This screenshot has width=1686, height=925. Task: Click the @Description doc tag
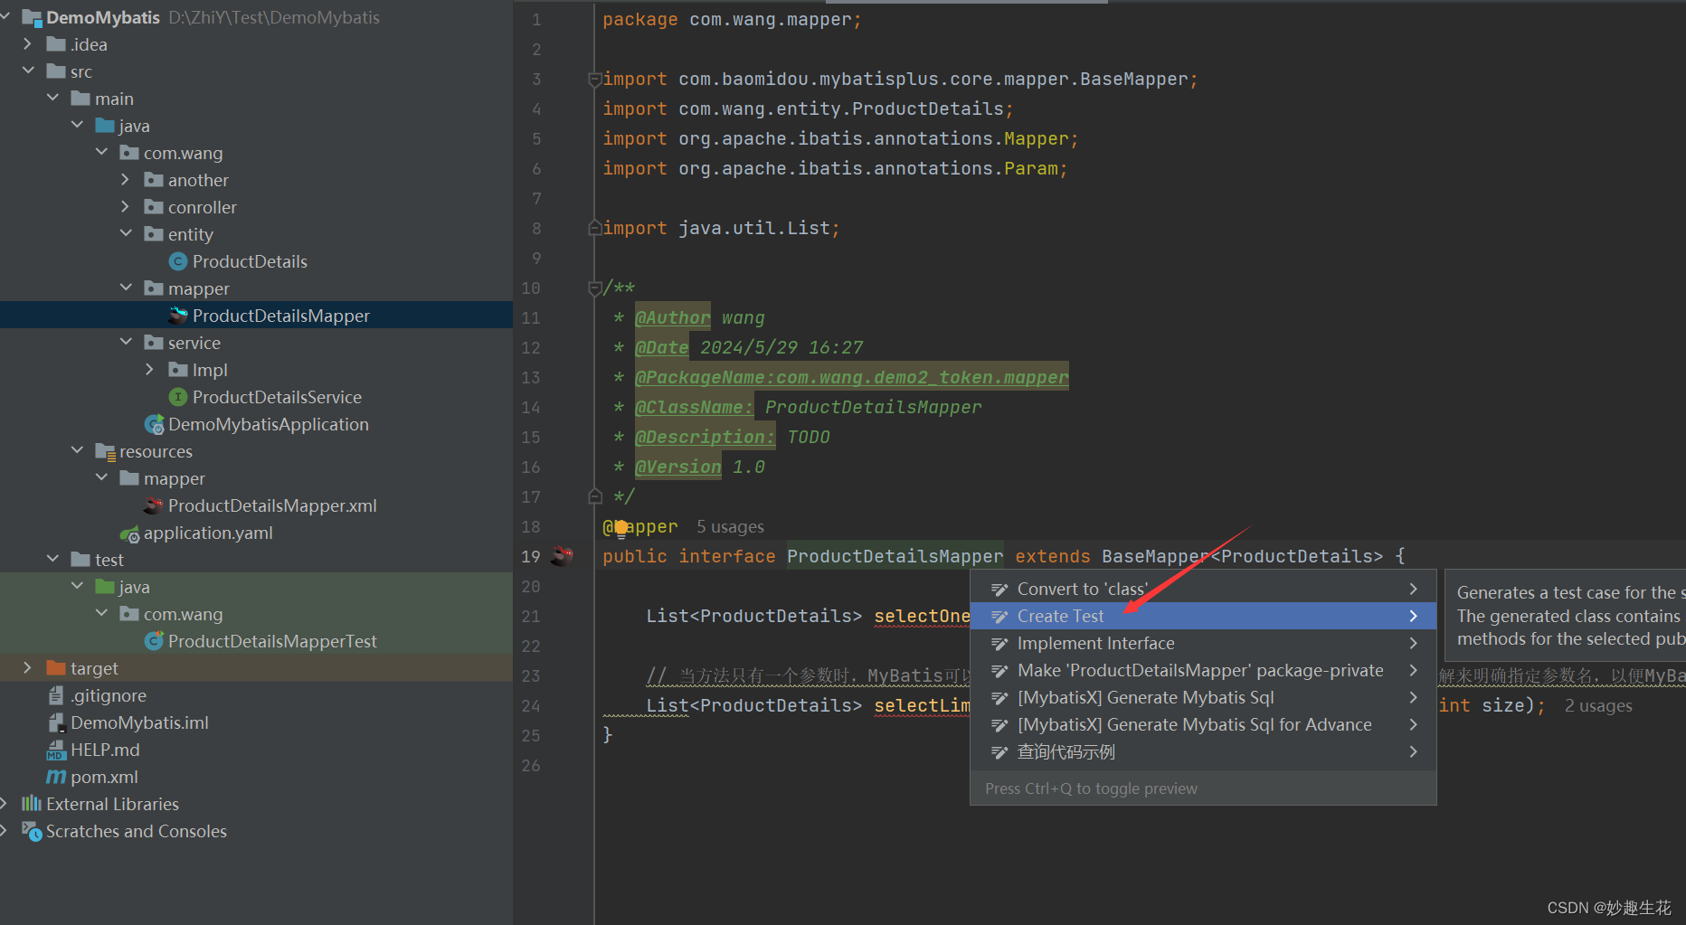click(705, 437)
